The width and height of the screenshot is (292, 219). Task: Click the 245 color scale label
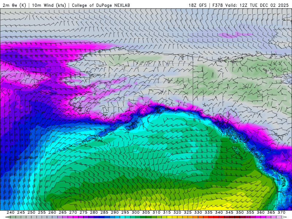click(x=21, y=212)
